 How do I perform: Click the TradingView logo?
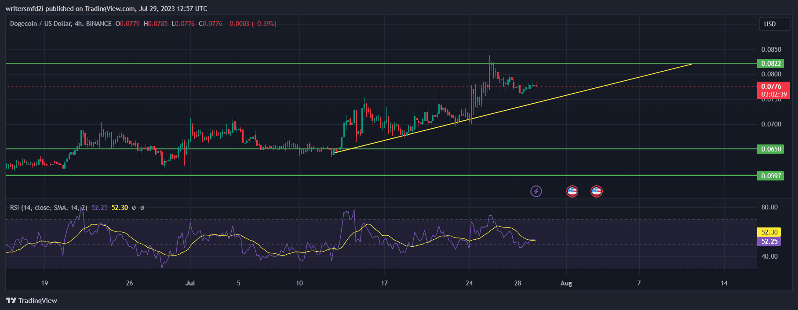(x=32, y=300)
